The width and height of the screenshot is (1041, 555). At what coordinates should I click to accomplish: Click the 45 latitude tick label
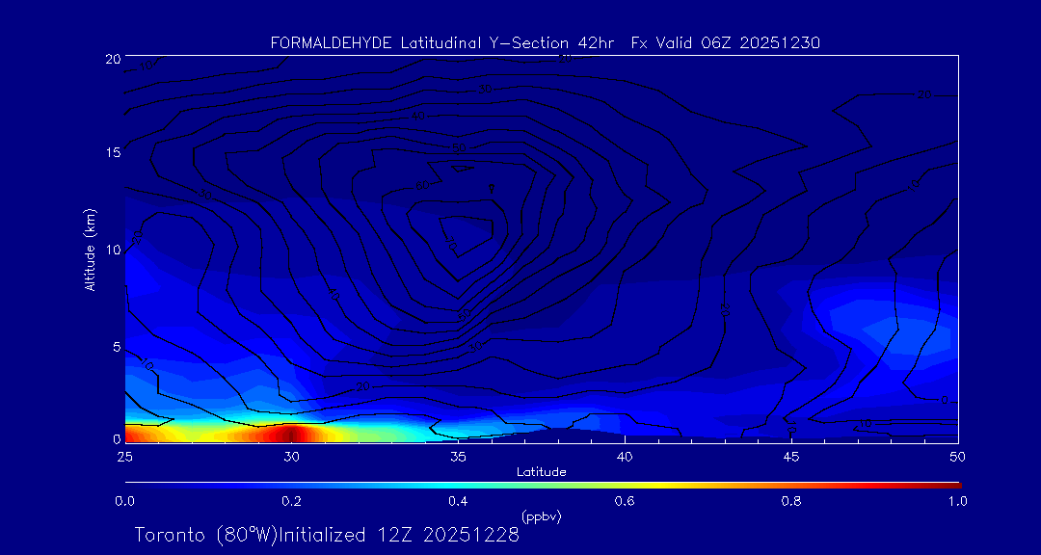click(791, 456)
